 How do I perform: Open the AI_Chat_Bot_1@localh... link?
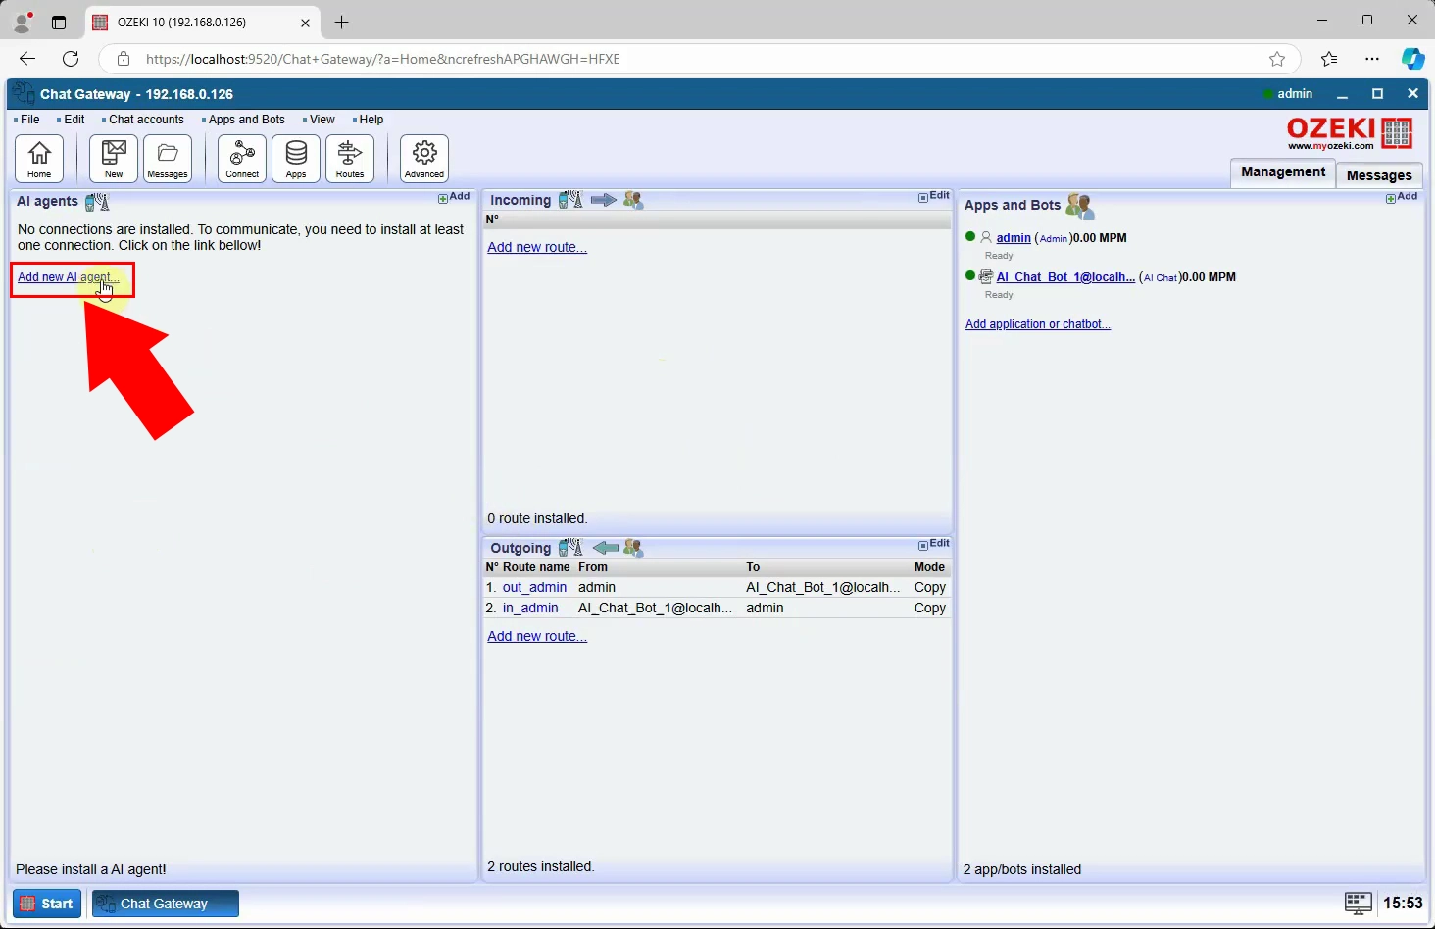coord(1065,277)
